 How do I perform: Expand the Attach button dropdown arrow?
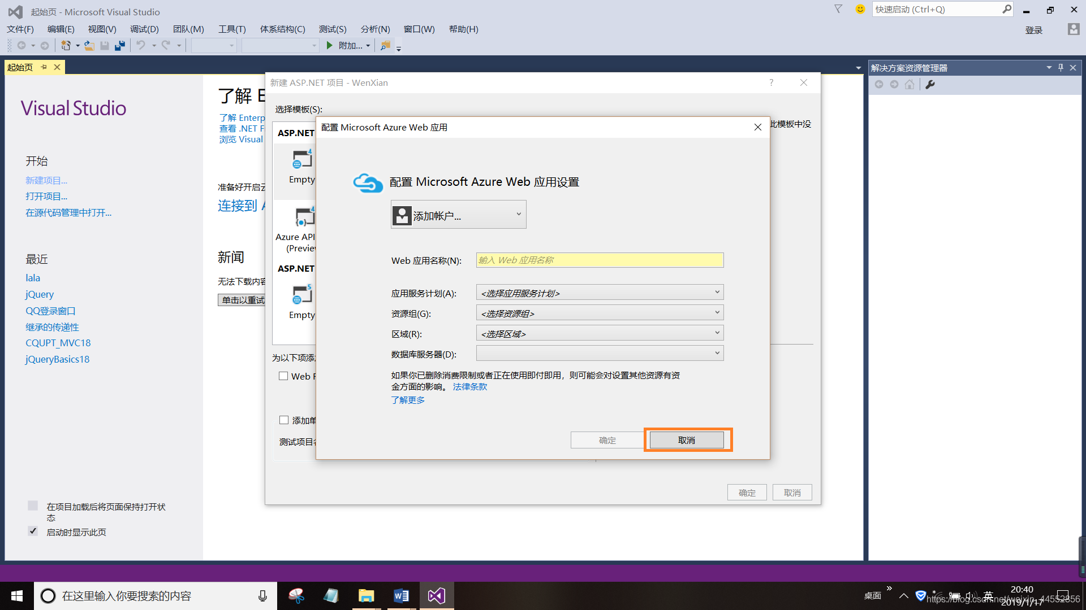pos(368,46)
